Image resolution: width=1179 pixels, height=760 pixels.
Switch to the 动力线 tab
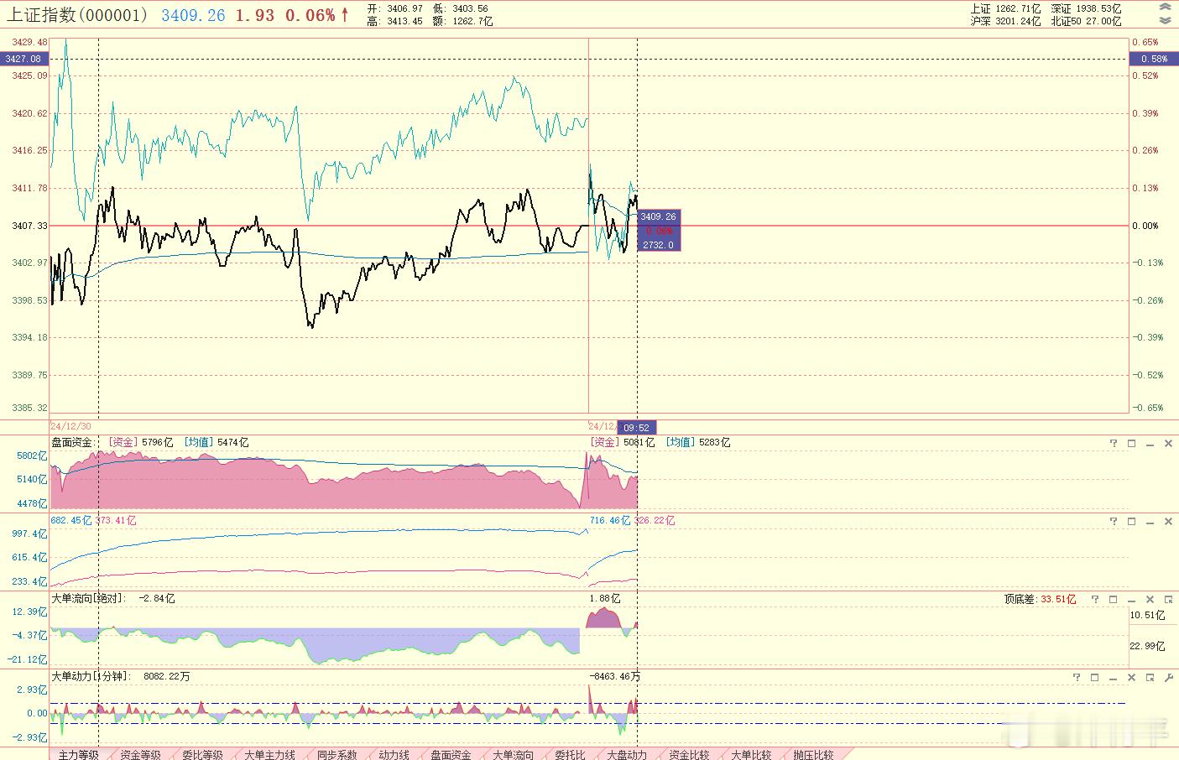tap(394, 754)
